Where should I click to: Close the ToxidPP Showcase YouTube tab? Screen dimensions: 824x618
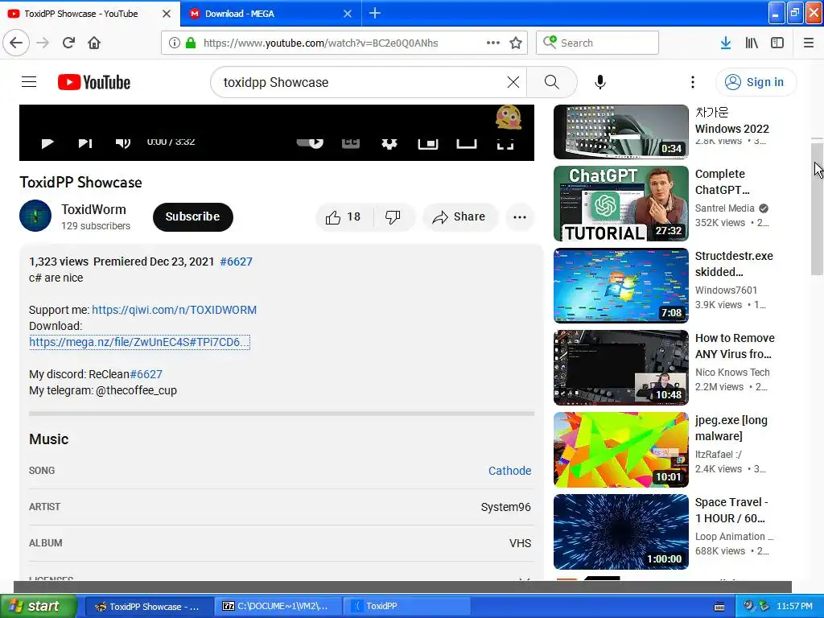(167, 14)
